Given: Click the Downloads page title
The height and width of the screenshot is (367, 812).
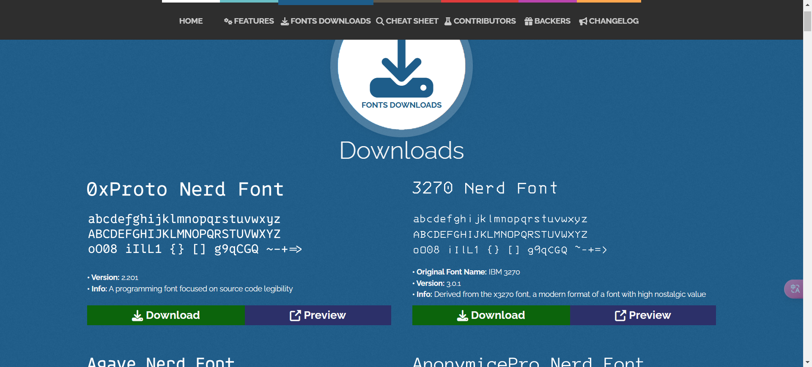Looking at the screenshot, I should [402, 150].
